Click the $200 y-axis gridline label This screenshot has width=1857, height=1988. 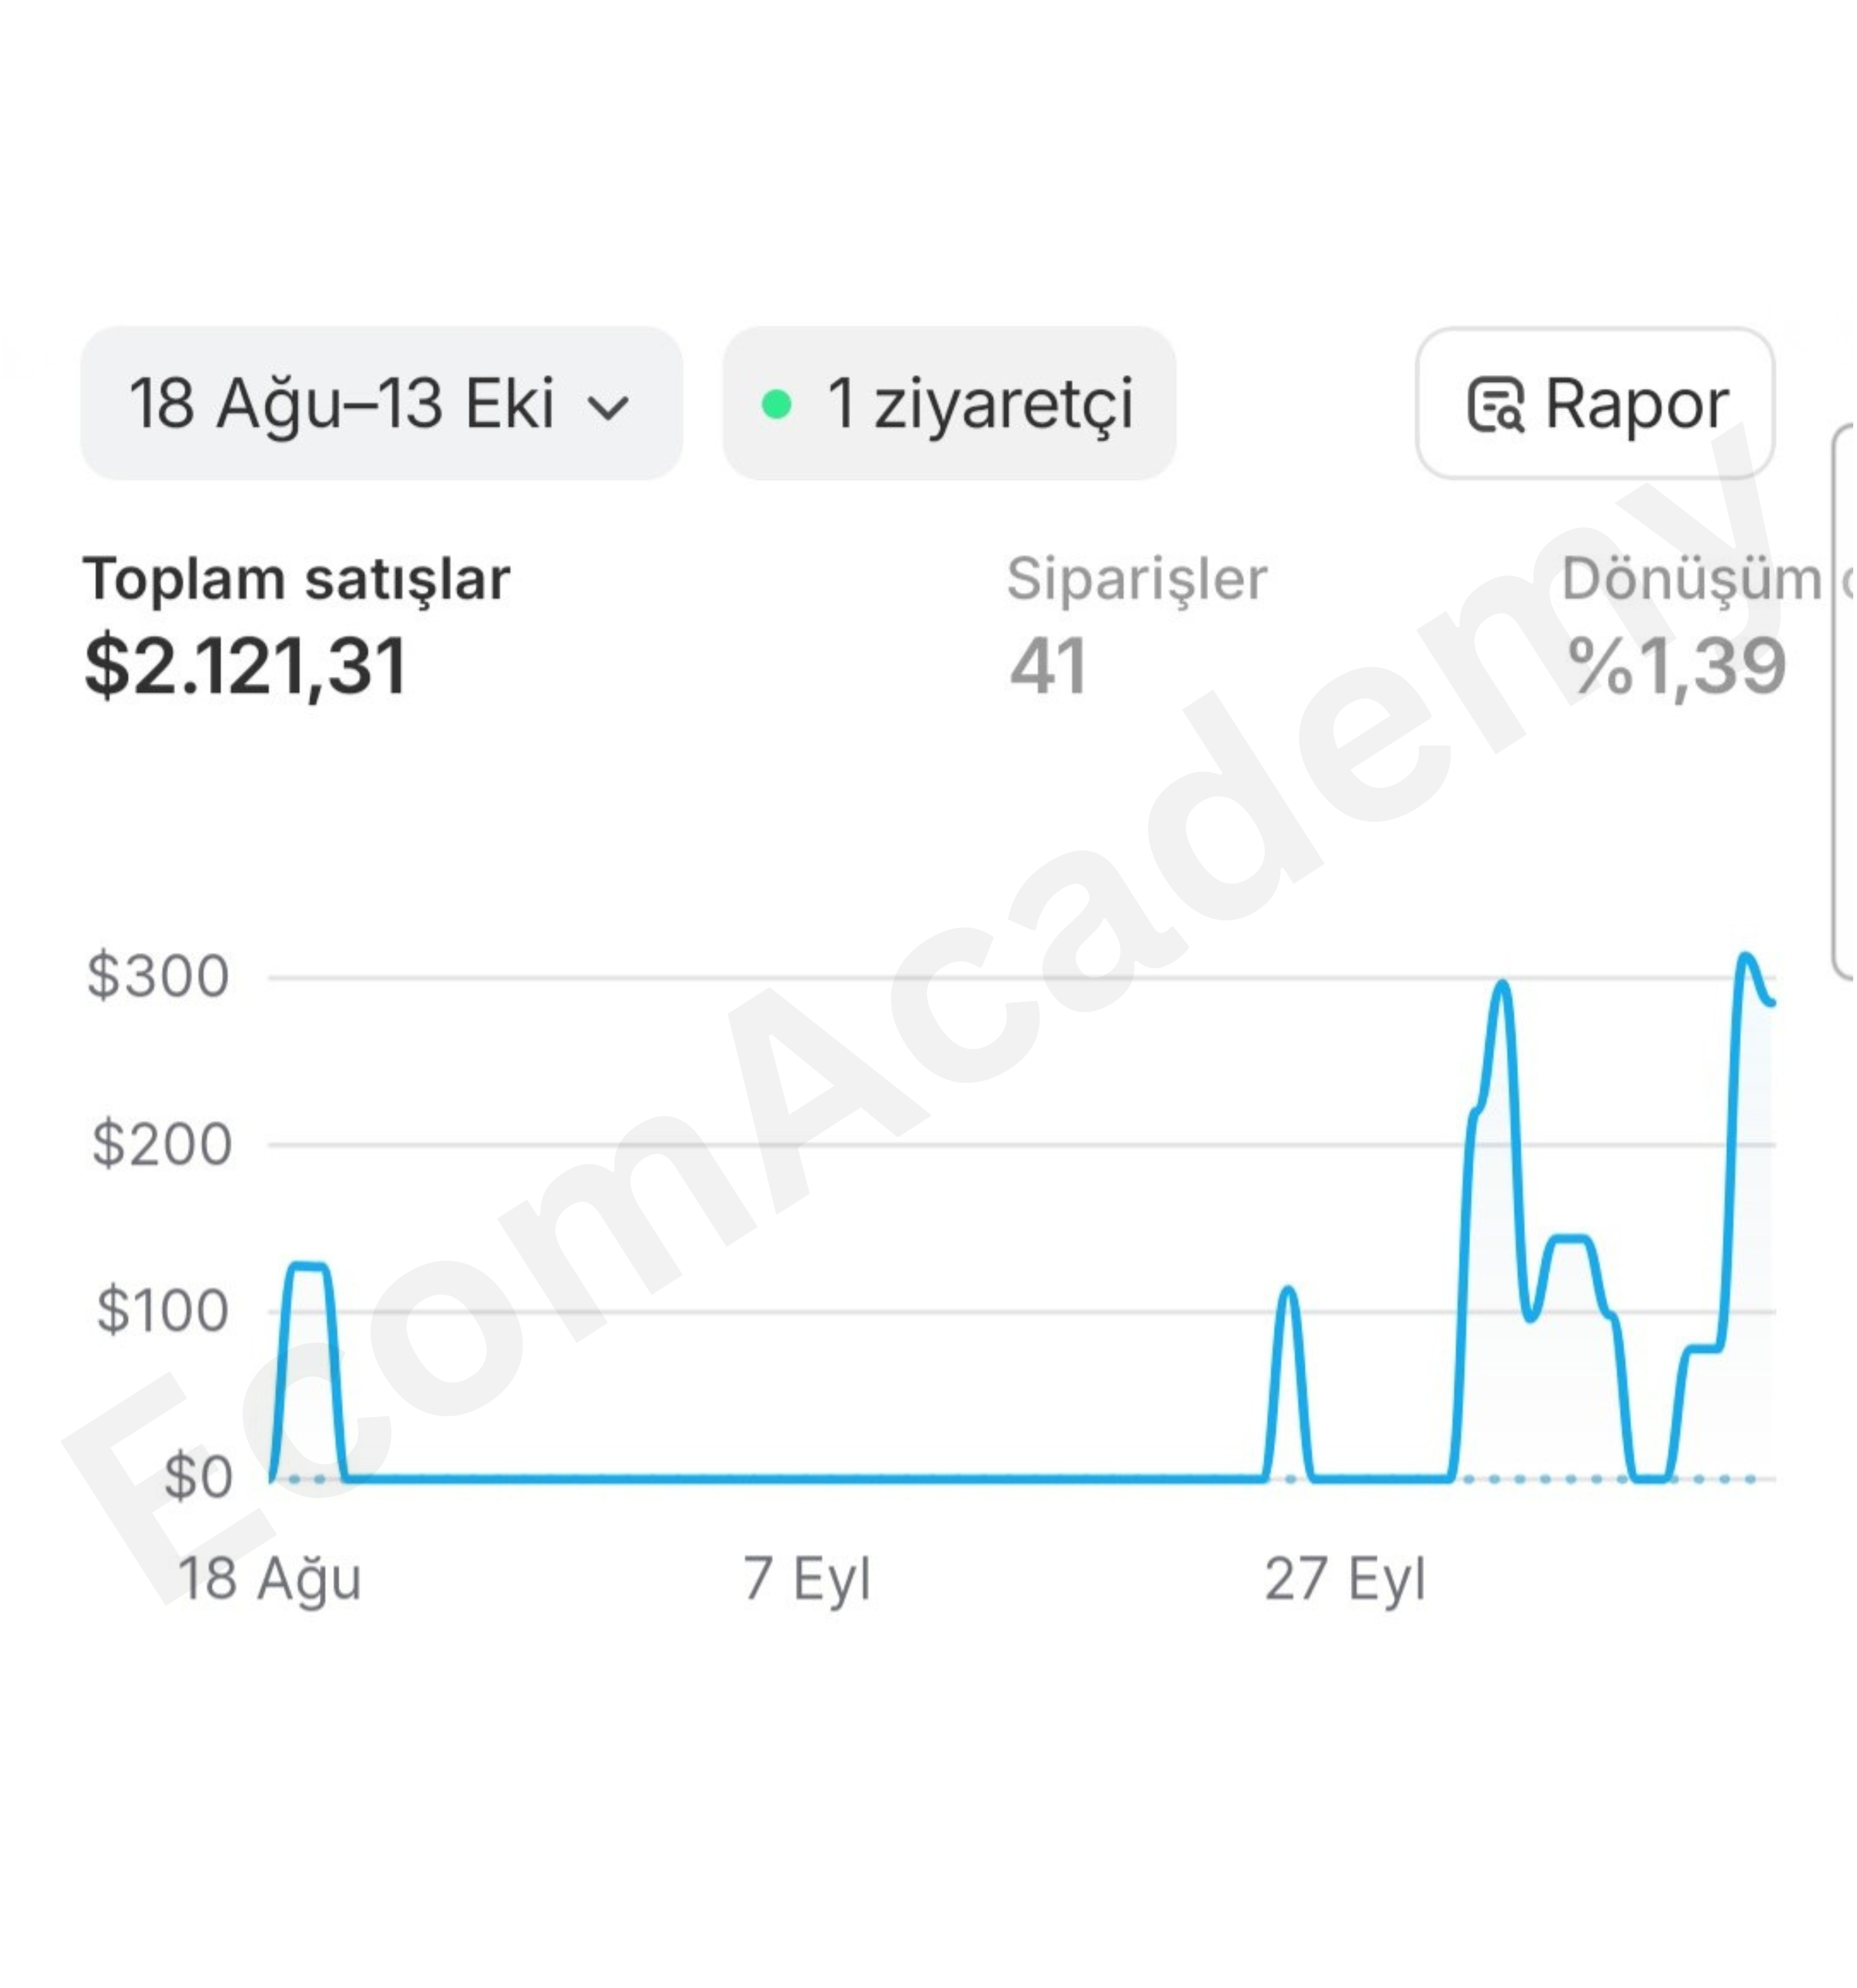(162, 1144)
